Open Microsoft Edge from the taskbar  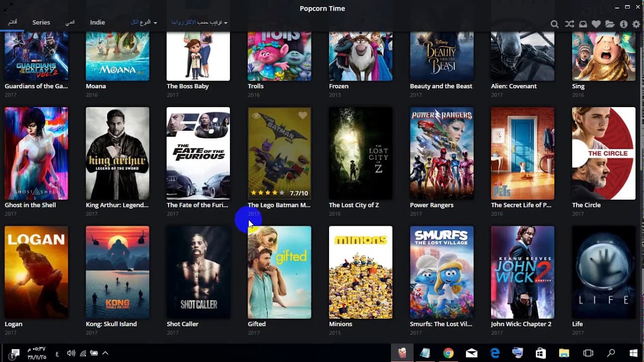click(495, 353)
